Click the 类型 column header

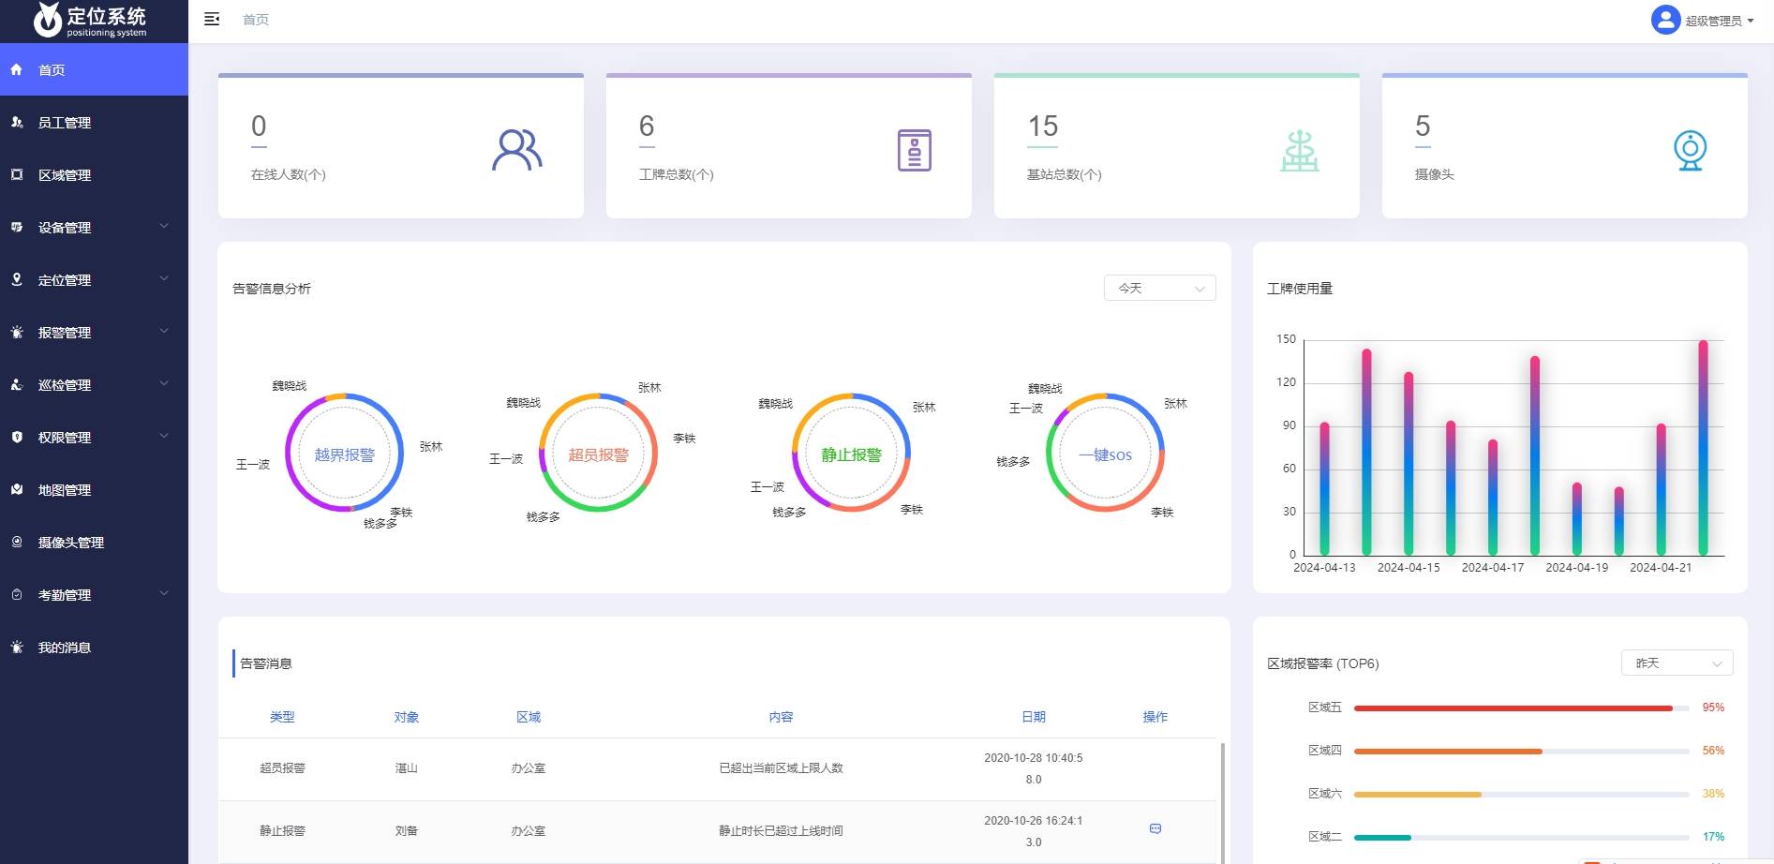[x=282, y=717]
